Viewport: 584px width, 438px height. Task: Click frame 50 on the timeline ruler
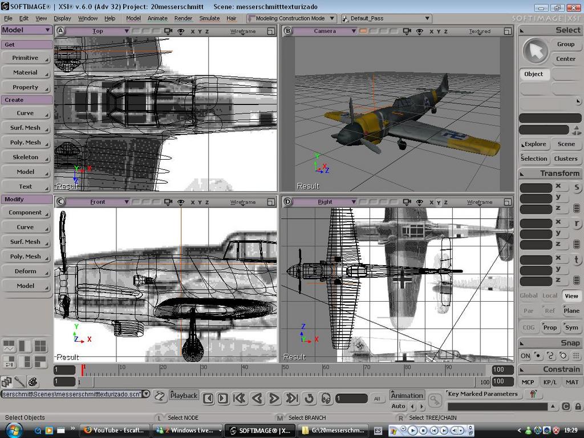click(x=284, y=370)
